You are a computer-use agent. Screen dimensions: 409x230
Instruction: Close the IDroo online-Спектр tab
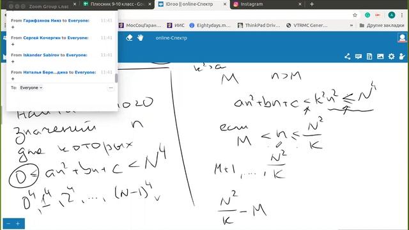(225, 4)
